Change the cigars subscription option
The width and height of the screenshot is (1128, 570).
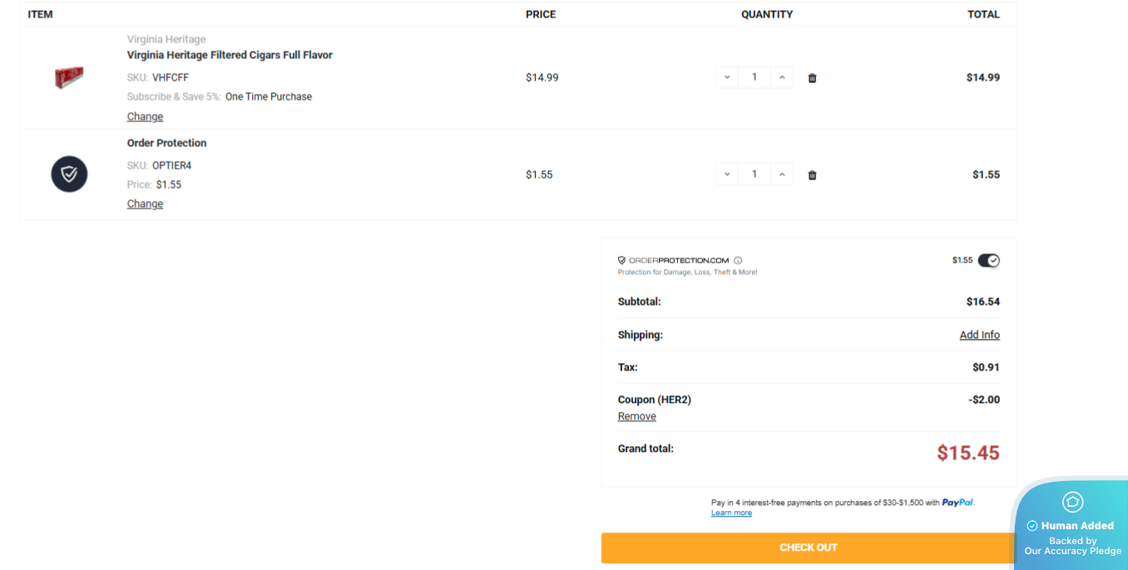coord(145,116)
